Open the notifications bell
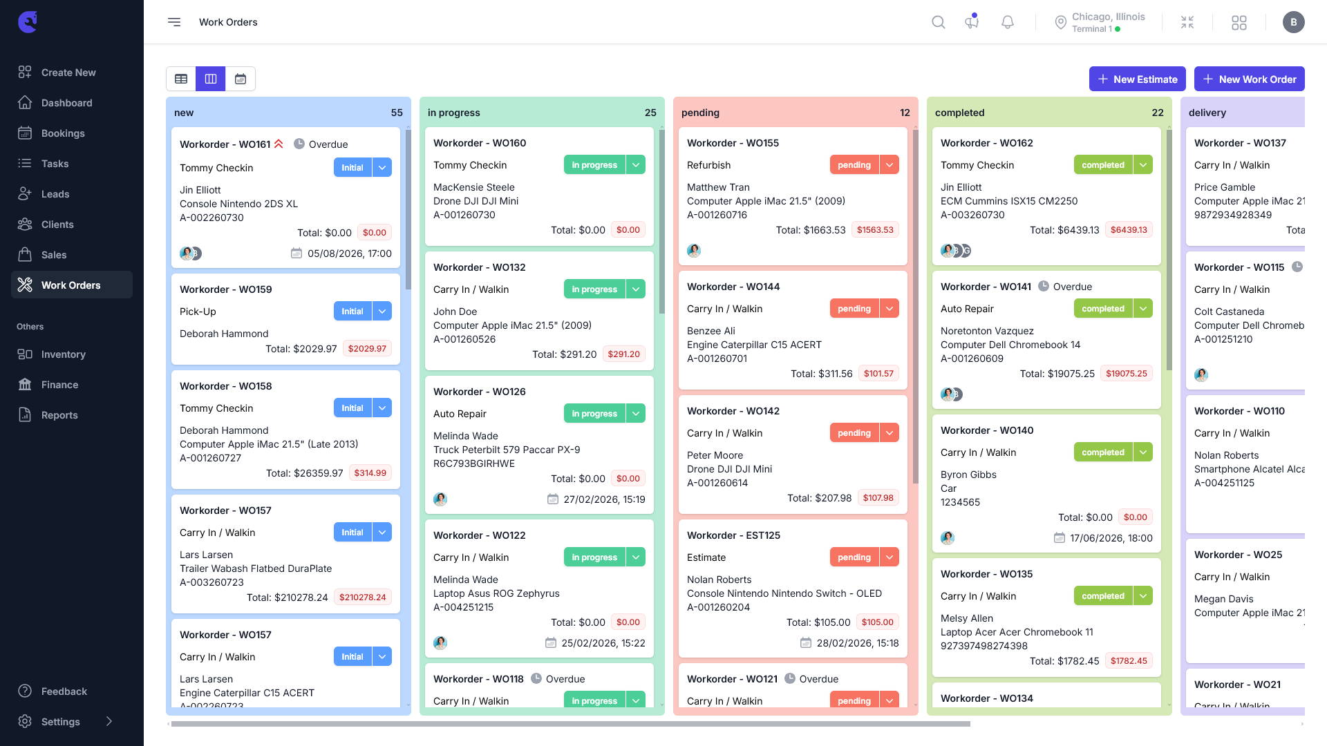 pos(1008,22)
